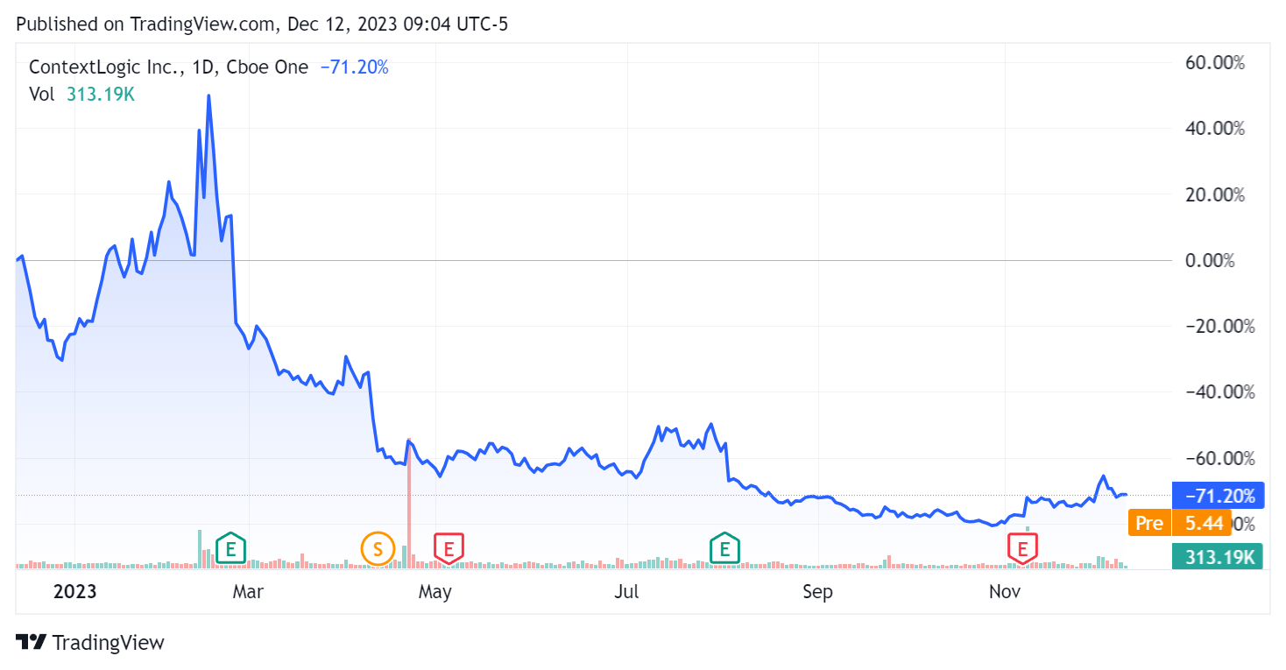Select the Nov label on time axis
The image size is (1286, 670).
(1004, 591)
